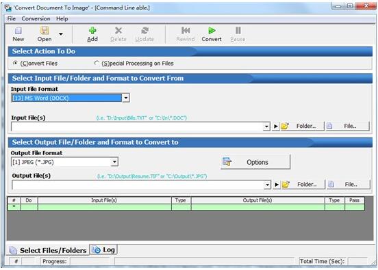
Task: Click the New toolbar icon
Action: click(18, 31)
